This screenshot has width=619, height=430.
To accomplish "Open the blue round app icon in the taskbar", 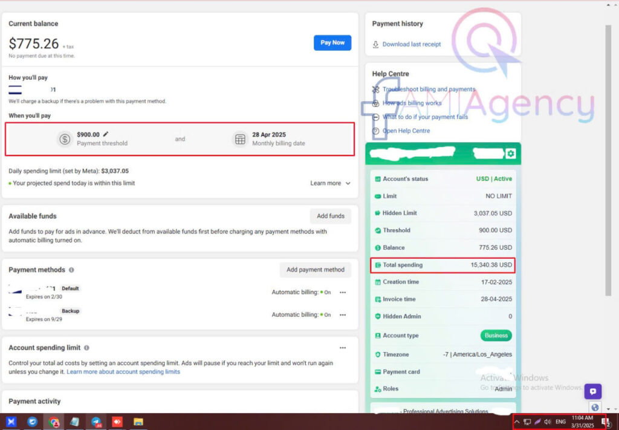I will 33,422.
